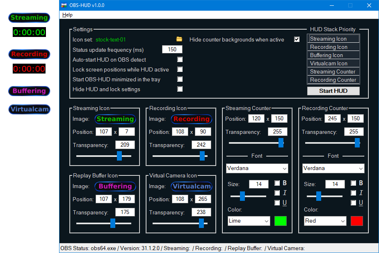Click the Recording Icon image preview

tap(192, 119)
